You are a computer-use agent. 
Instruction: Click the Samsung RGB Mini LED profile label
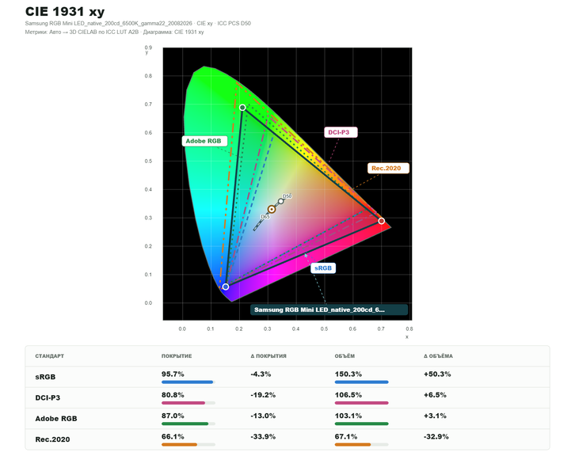[329, 310]
